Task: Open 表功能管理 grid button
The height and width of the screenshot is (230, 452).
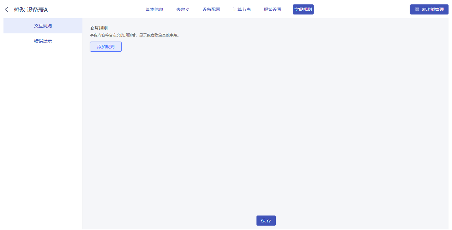Action: (x=429, y=9)
